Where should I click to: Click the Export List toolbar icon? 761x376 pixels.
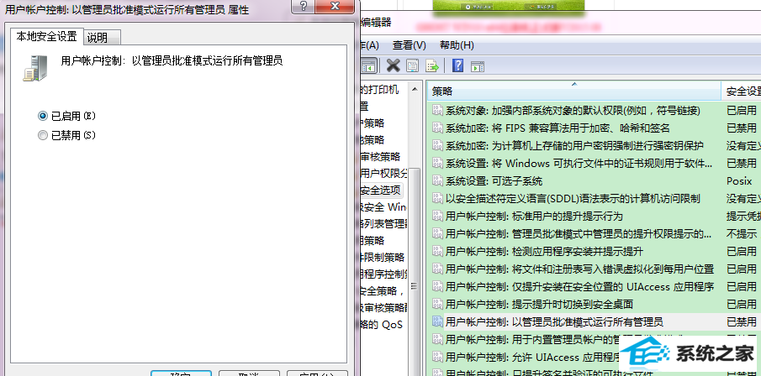(x=432, y=65)
